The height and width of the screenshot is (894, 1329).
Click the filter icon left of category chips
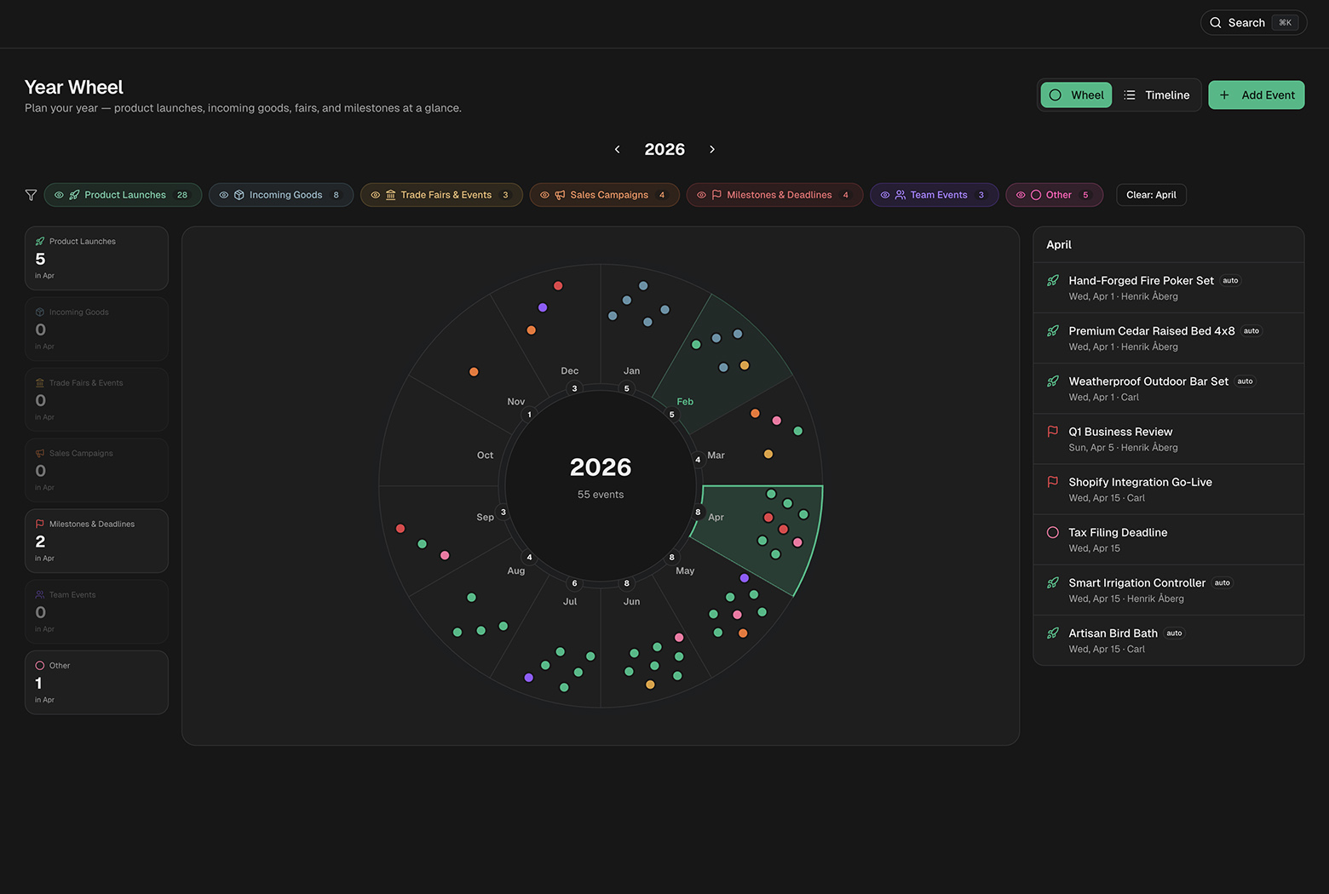click(x=31, y=195)
